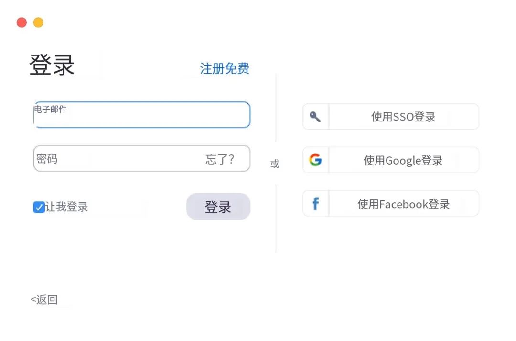Viewport: 516px width, 341px height.
Task: Click the 让我登录 label text
Action: (x=67, y=207)
